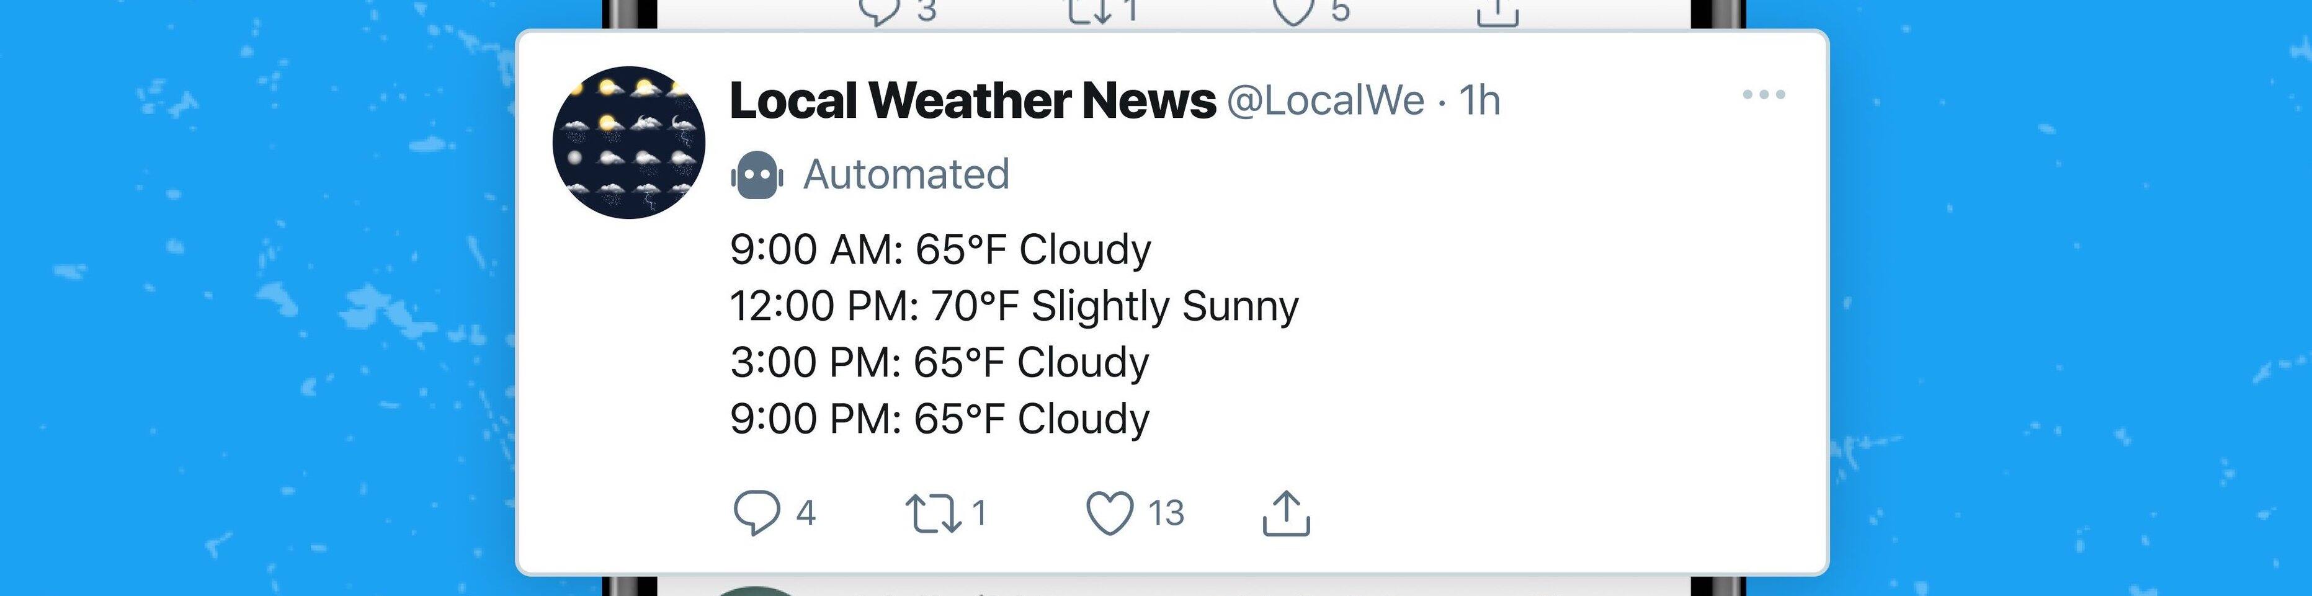Open the next tweet's avatar at bottom edge
Viewport: 2312px width, 596px height.
coord(756,590)
